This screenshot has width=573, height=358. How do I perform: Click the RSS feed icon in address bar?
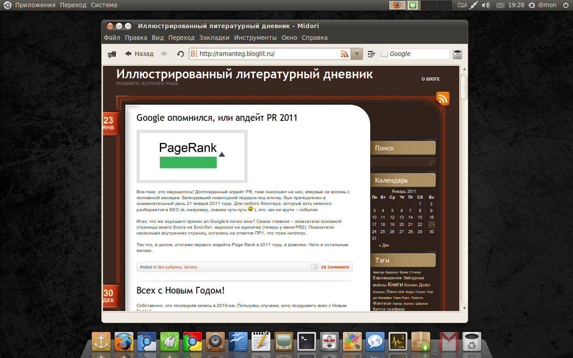tap(344, 54)
